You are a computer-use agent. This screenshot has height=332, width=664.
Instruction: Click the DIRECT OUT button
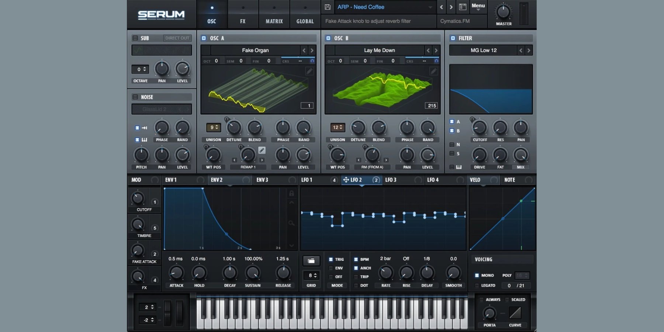[177, 38]
